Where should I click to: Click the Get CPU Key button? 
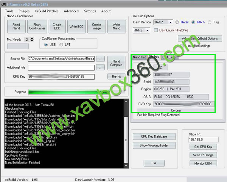click(x=203, y=147)
